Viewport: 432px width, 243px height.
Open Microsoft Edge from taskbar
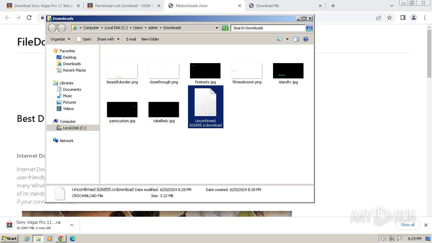tap(72, 239)
